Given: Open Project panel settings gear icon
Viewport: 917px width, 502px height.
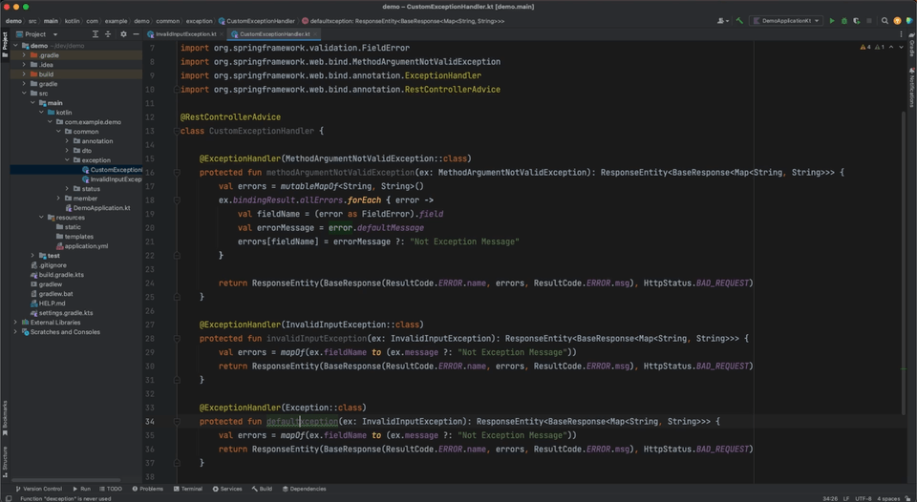Looking at the screenshot, I should coord(123,33).
